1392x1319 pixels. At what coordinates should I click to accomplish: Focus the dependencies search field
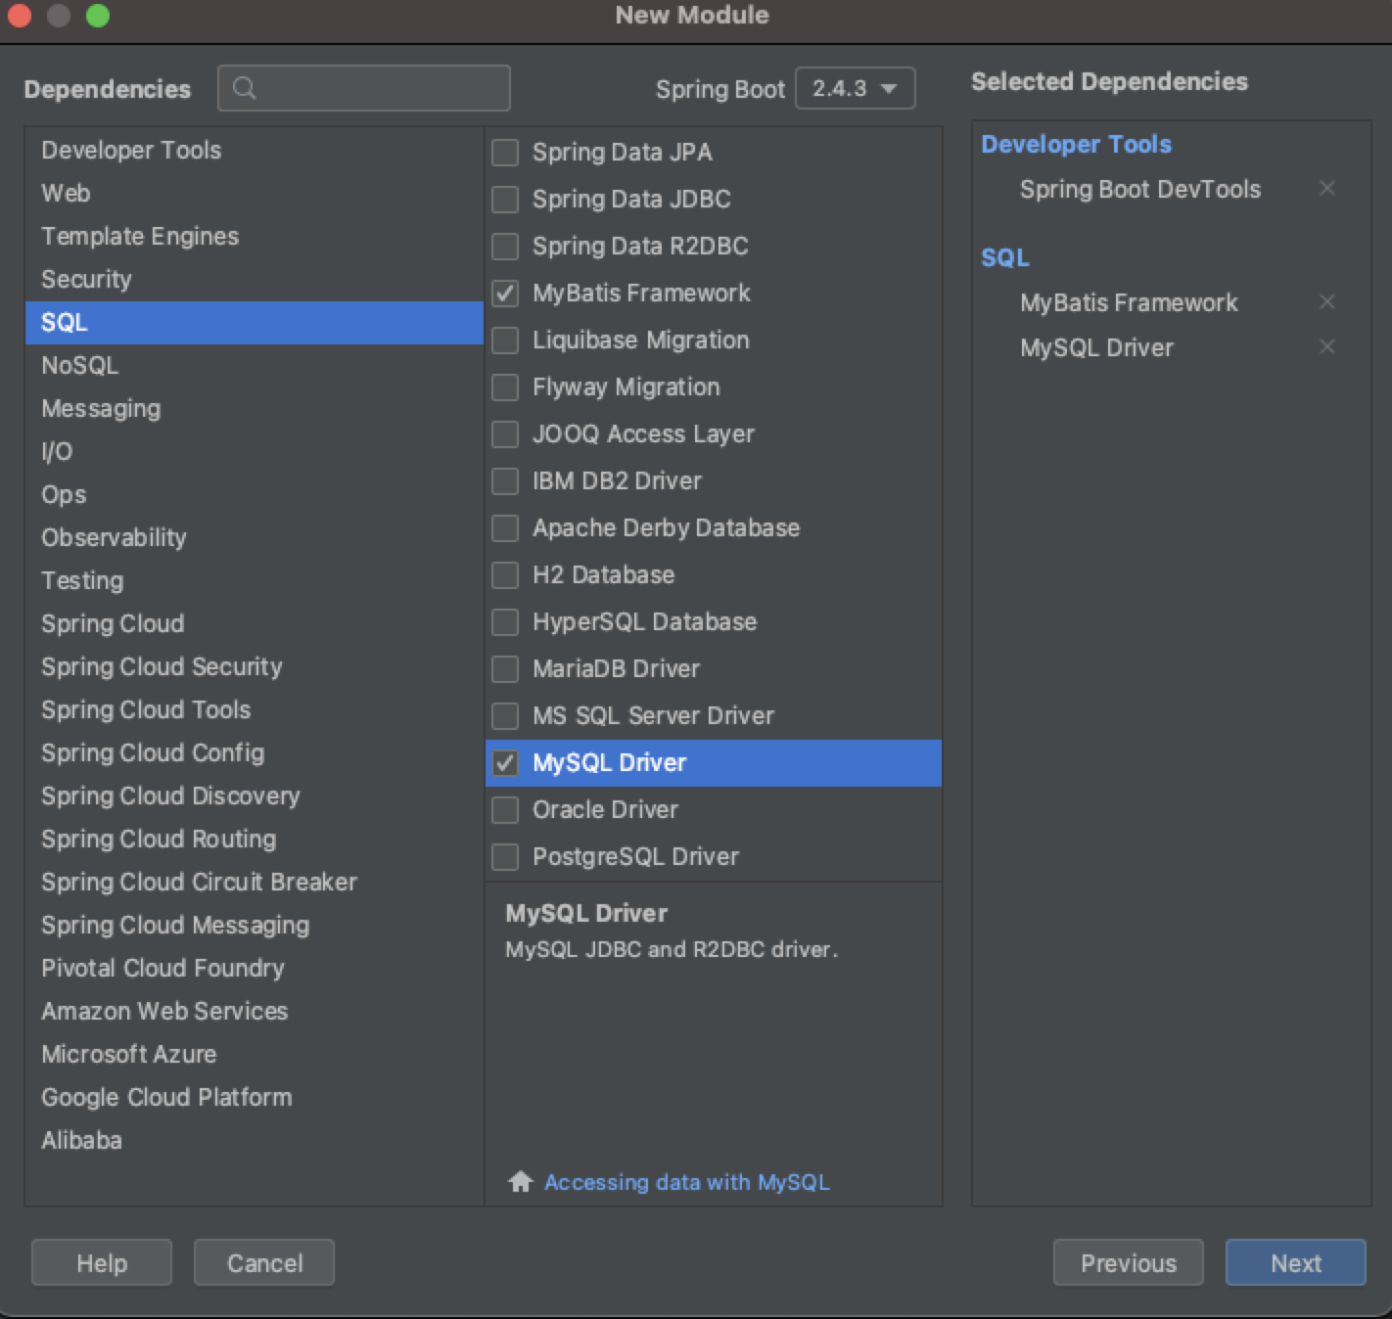382,89
